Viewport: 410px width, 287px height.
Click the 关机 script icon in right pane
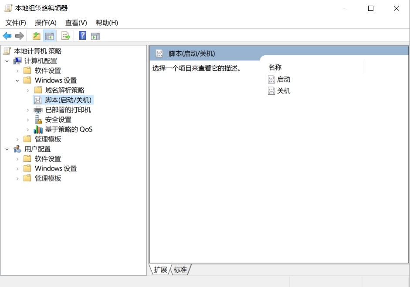271,91
